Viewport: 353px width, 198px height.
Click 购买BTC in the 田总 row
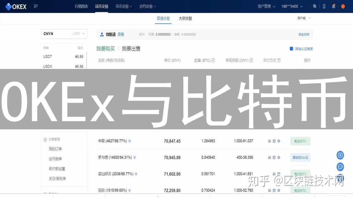(x=300, y=190)
